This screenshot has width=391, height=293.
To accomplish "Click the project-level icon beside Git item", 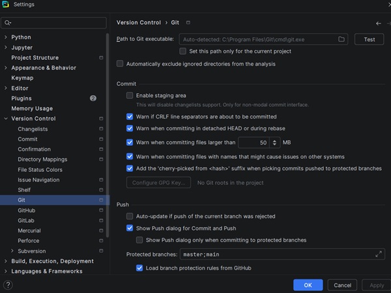I will coord(101,201).
